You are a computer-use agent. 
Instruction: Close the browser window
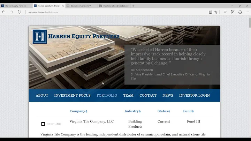pos(247,6)
